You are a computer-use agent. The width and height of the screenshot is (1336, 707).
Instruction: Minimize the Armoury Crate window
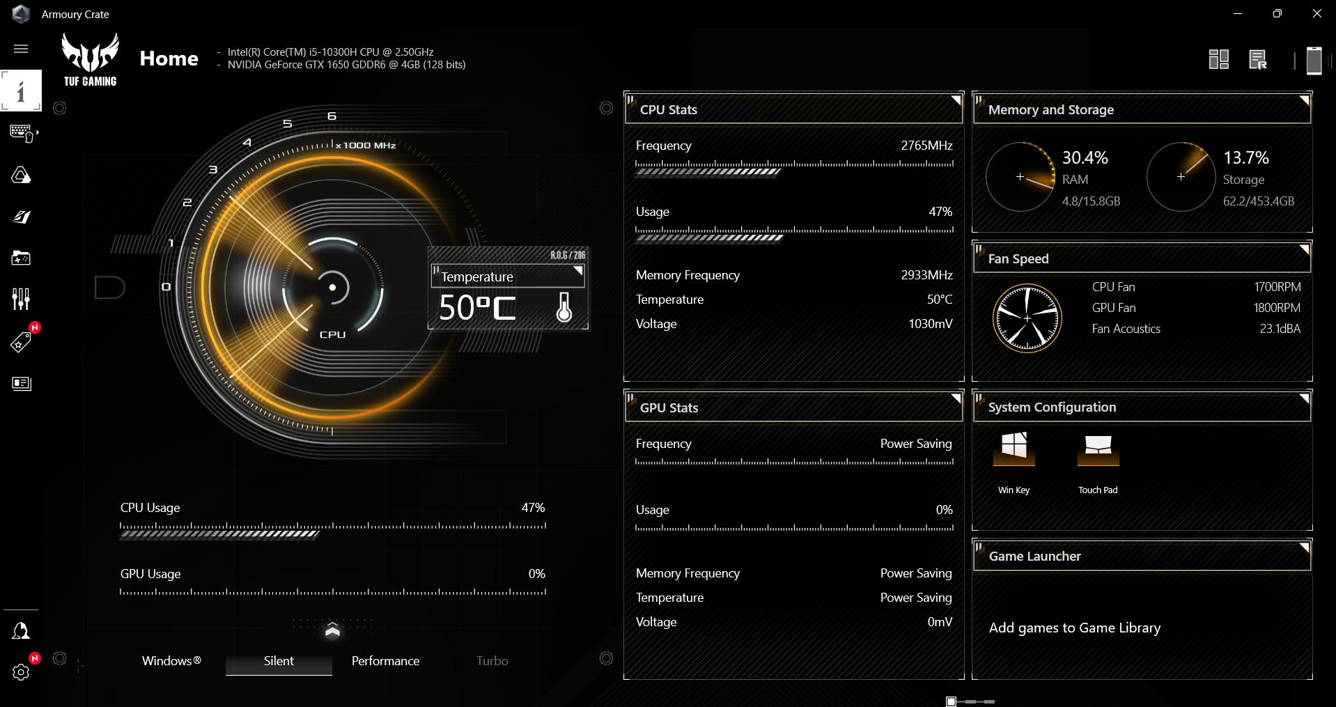point(1237,14)
